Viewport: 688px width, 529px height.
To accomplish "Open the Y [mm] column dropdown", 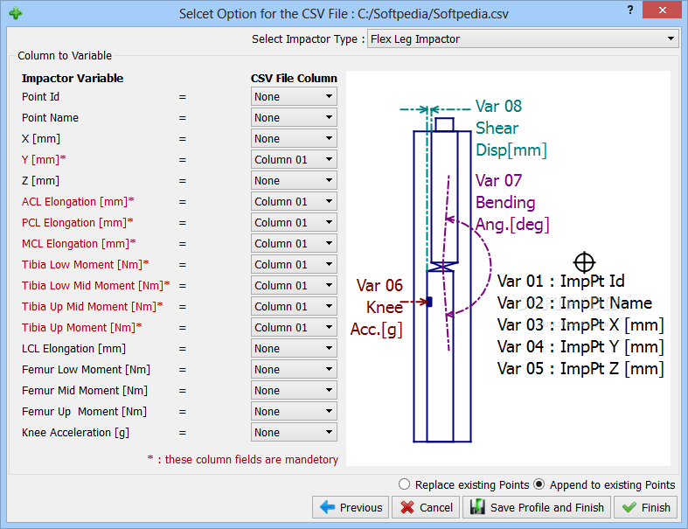I will [294, 159].
